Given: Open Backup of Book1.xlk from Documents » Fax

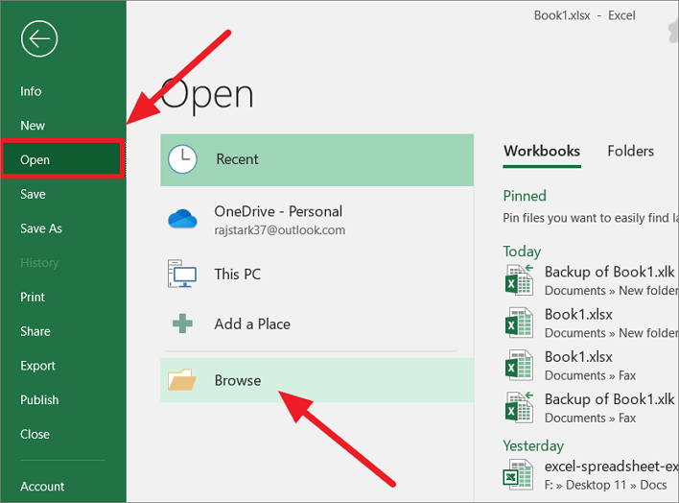Looking at the screenshot, I should tap(591, 408).
